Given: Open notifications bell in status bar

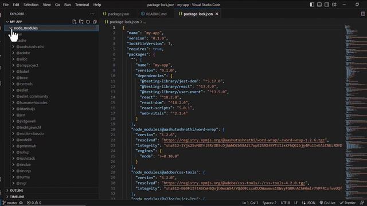Looking at the screenshot, I should (362, 203).
